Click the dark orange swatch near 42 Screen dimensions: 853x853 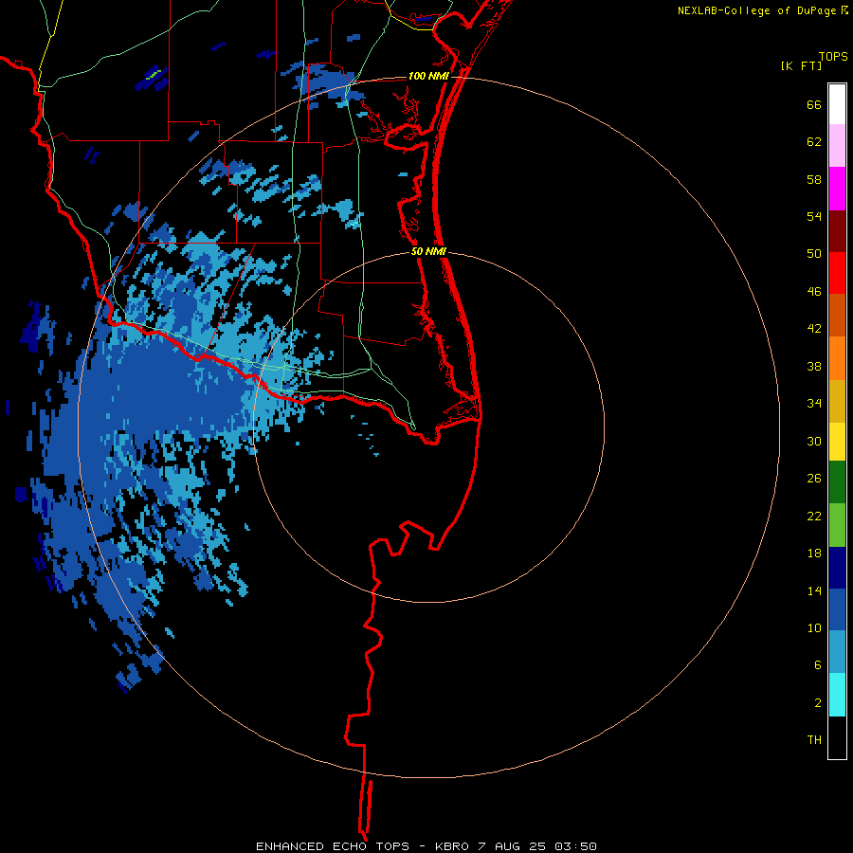pyautogui.click(x=837, y=315)
